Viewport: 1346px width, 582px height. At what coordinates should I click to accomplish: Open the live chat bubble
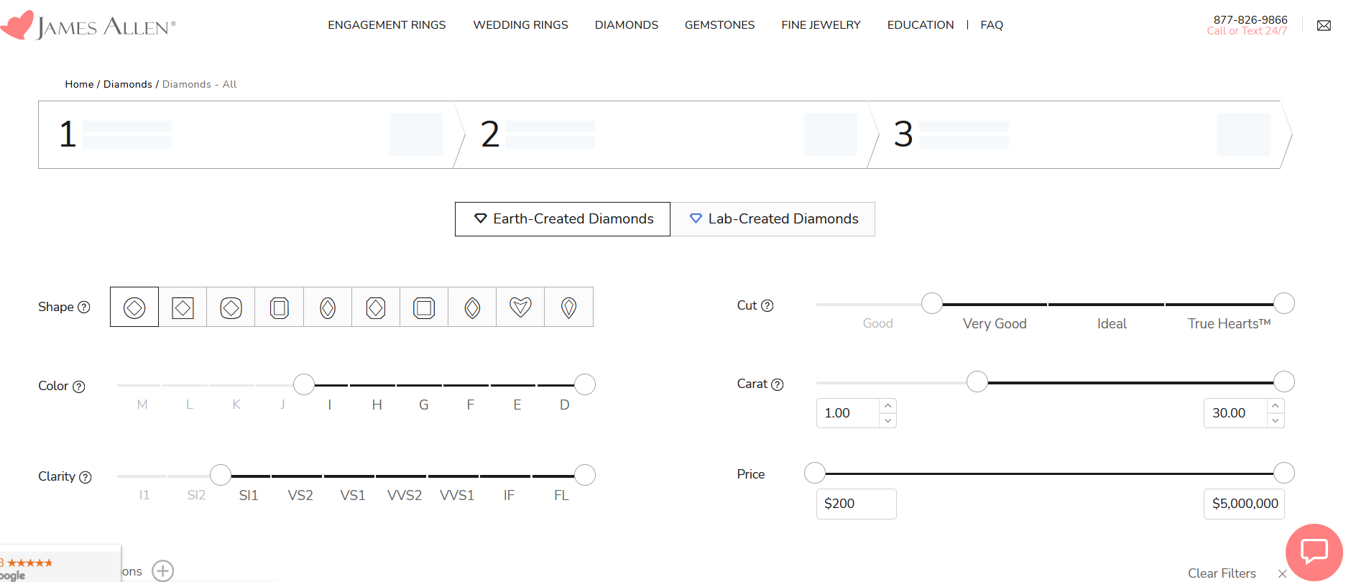(1314, 552)
